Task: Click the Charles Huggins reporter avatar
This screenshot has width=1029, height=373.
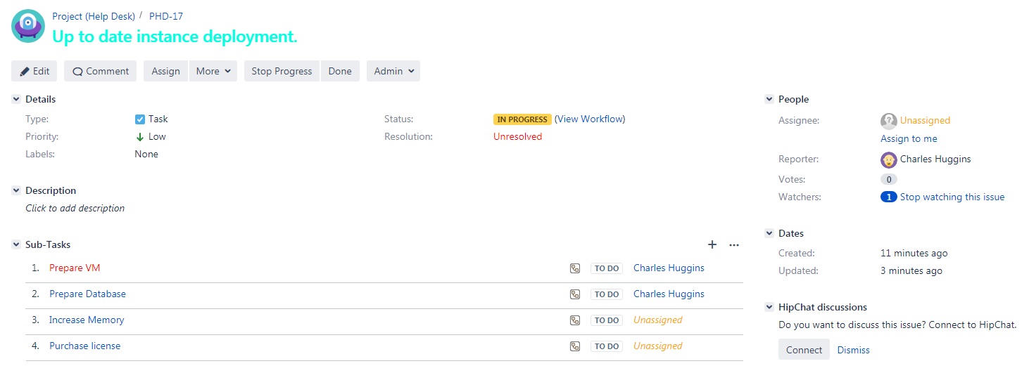Action: [889, 159]
